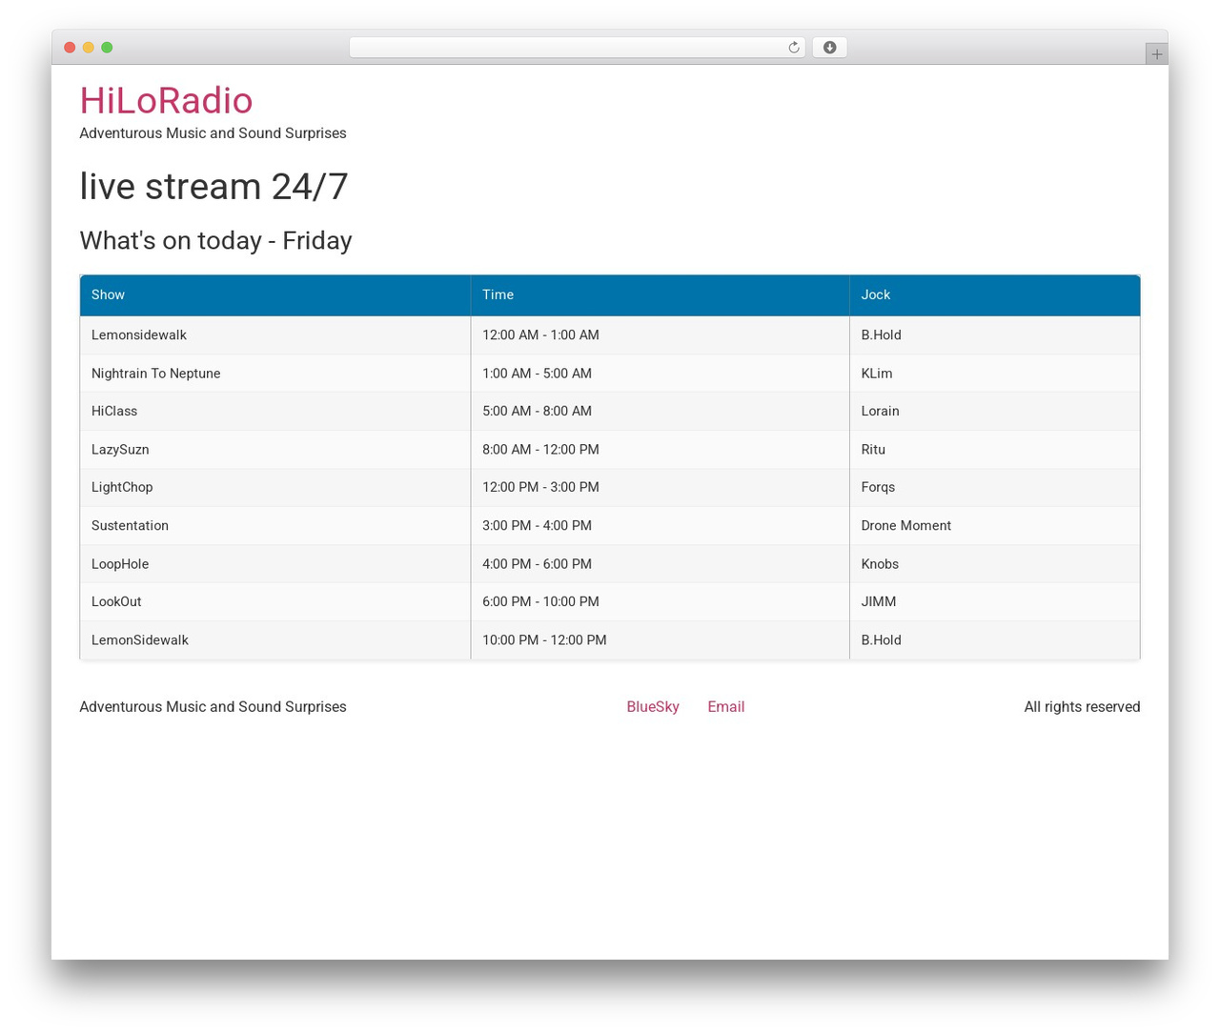1220x1033 pixels.
Task: Click the Show column header
Action: coord(275,295)
